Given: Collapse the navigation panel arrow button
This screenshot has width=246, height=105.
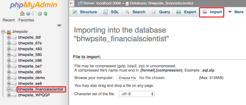Looking at the screenshot, I should point(72,3).
